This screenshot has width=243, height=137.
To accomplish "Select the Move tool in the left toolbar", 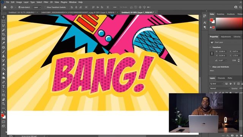I will point(3,17).
